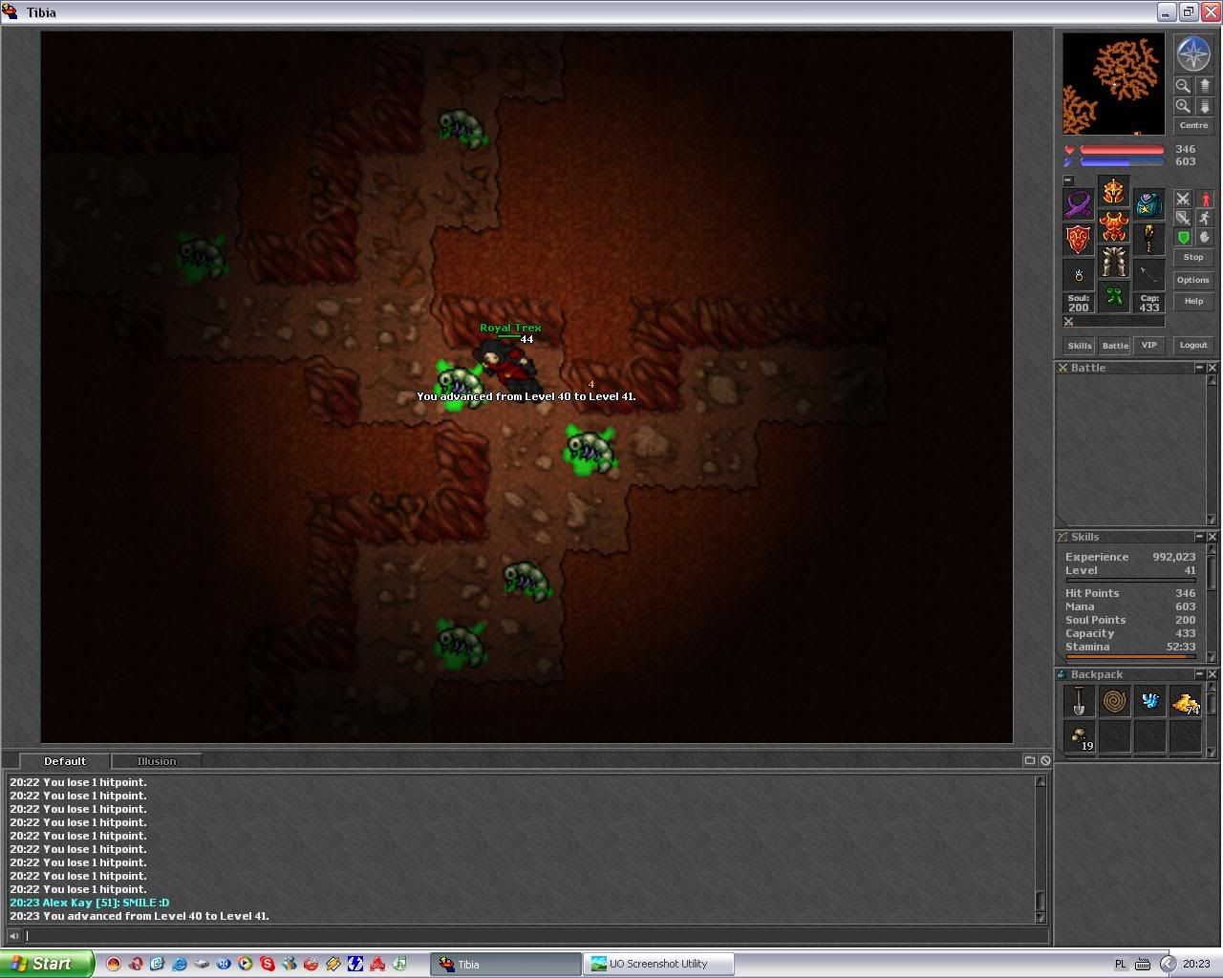This screenshot has height=978, width=1223.
Task: Move minimap one floor up
Action: [1205, 86]
